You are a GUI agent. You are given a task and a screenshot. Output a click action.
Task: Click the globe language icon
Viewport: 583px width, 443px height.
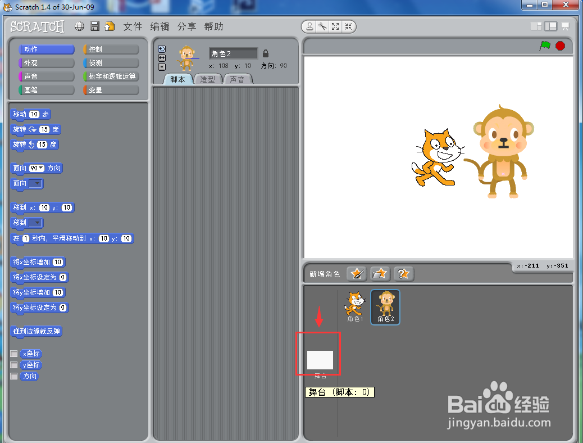click(79, 26)
